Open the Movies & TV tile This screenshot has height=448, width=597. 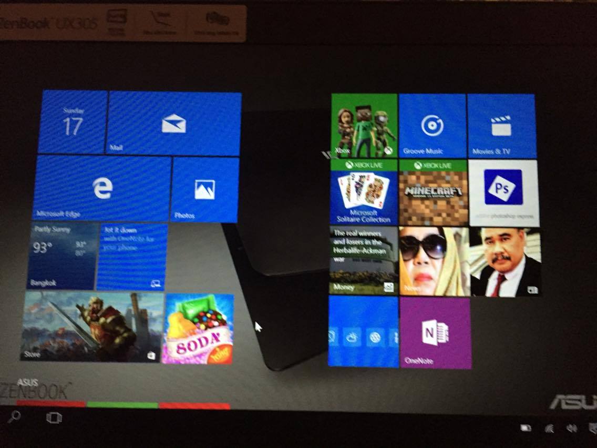tap(501, 127)
